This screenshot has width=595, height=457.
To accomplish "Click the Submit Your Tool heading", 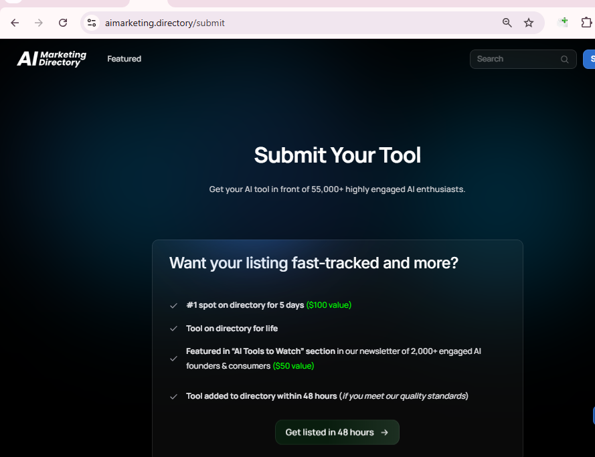I will click(x=337, y=155).
